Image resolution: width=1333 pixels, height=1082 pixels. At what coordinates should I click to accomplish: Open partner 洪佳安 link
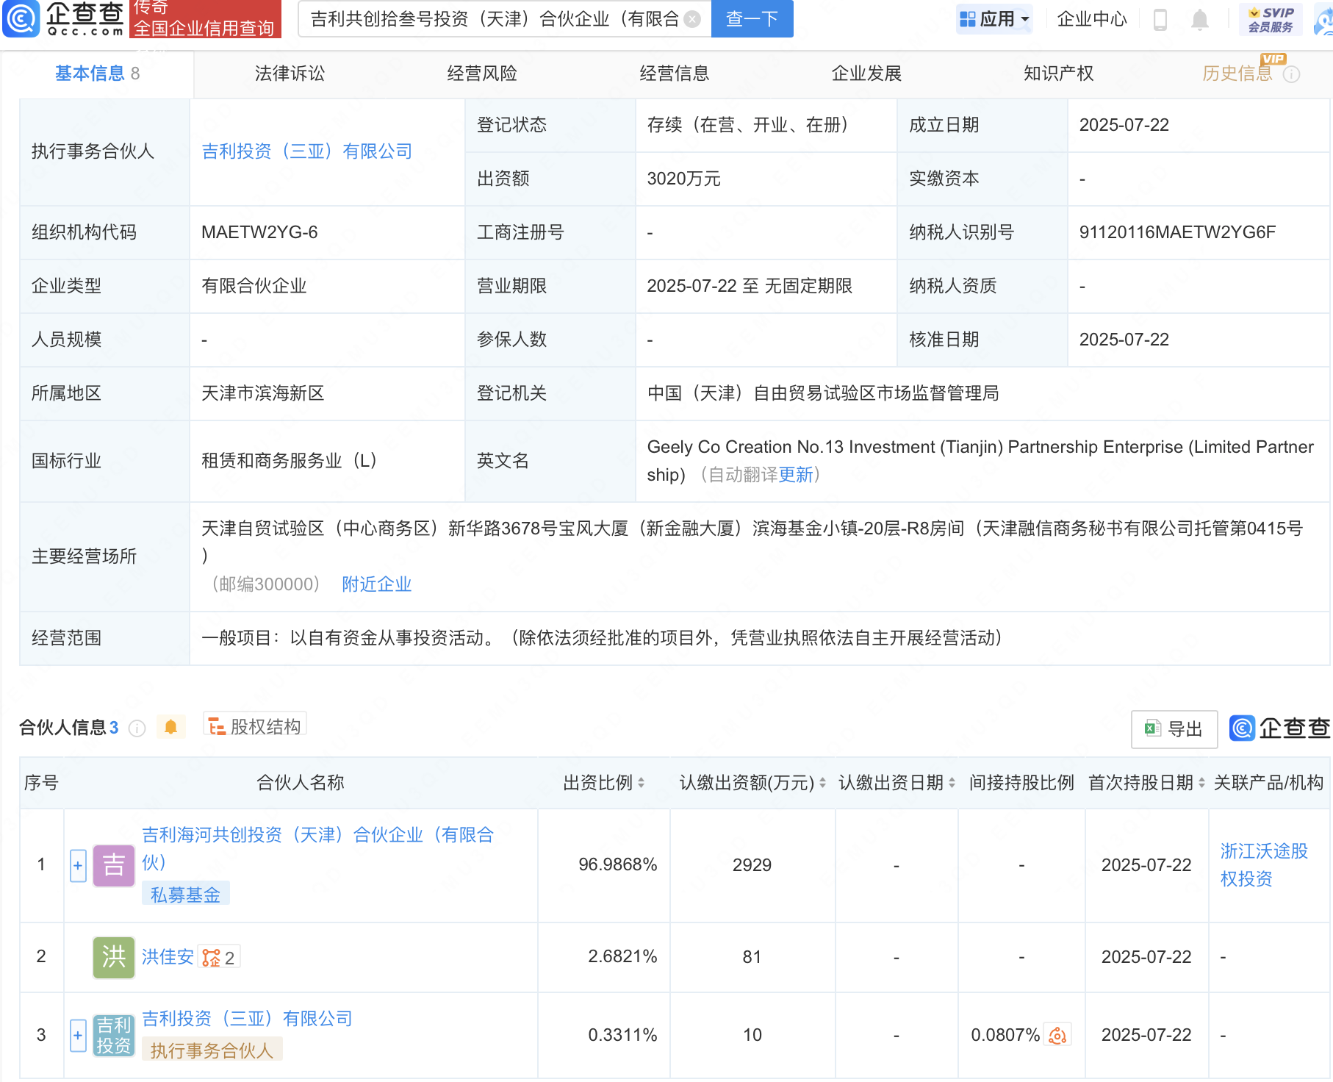pyautogui.click(x=168, y=957)
